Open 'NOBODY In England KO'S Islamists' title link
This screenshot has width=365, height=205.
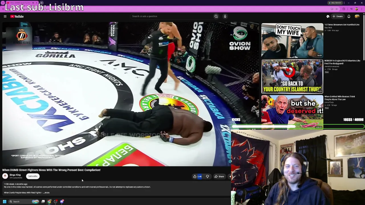pos(342,62)
